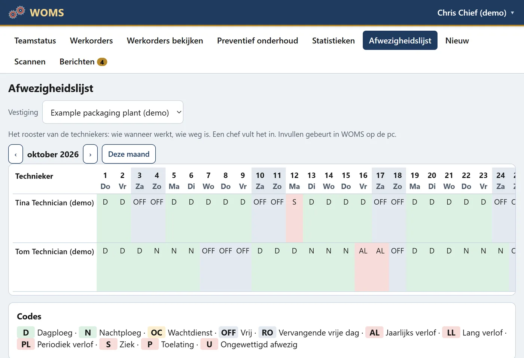Click the D Dagploeg code badge in legend

tap(26, 333)
